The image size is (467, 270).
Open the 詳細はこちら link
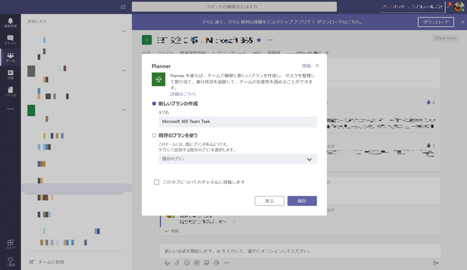coord(182,93)
